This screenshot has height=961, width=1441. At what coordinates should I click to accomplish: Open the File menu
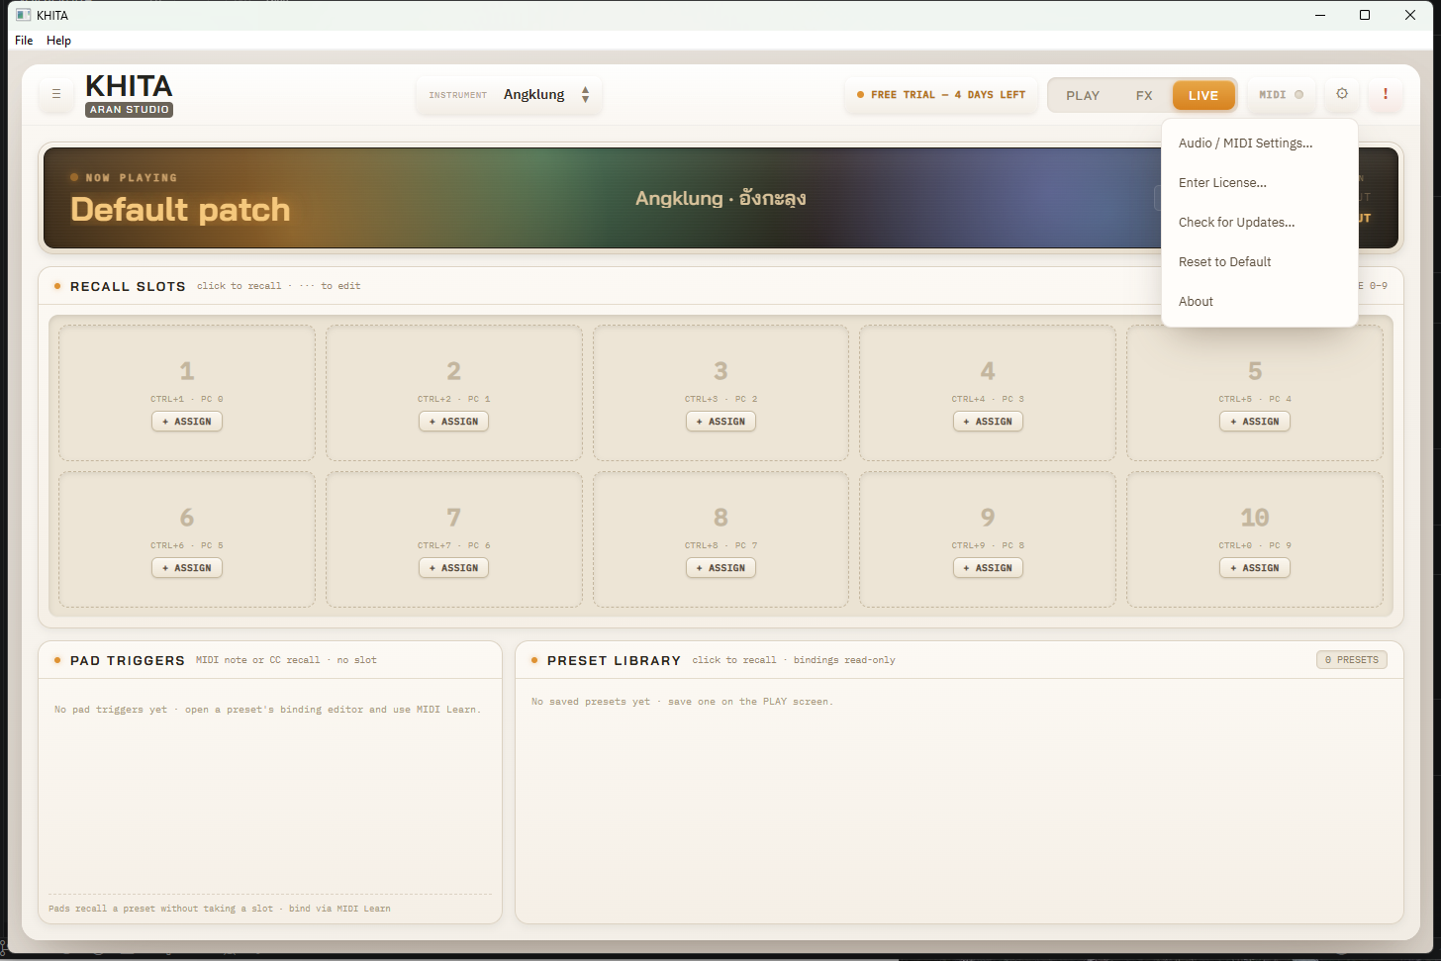[x=24, y=41]
